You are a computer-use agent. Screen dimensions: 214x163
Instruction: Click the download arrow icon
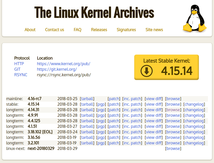click(146, 71)
